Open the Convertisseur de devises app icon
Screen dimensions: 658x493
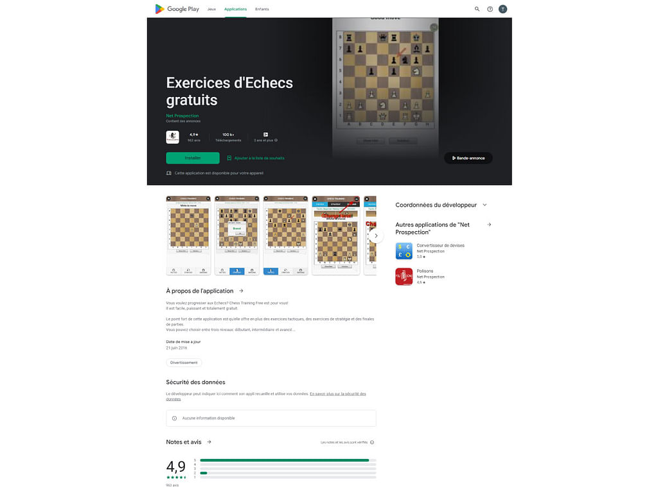click(x=404, y=251)
